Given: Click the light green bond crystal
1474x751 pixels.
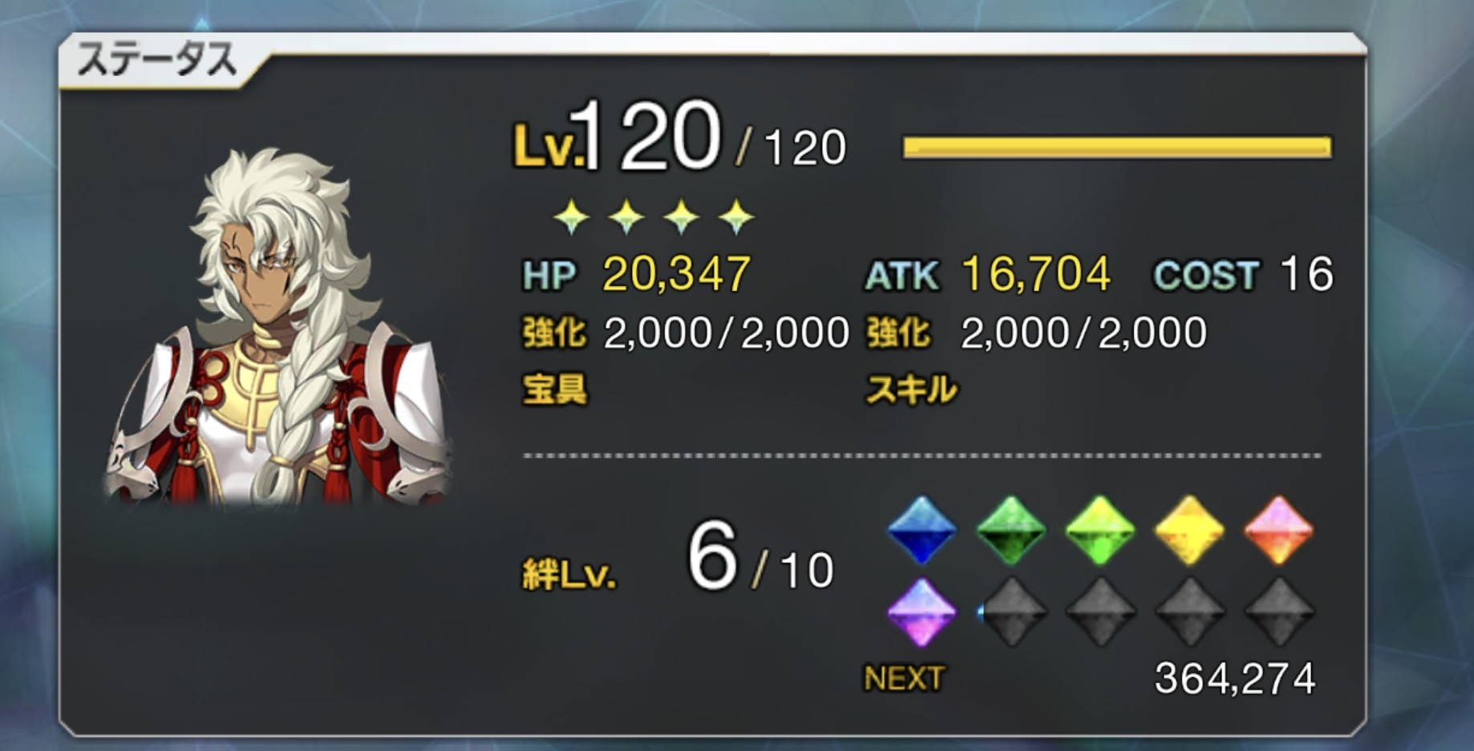Looking at the screenshot, I should (x=1099, y=530).
